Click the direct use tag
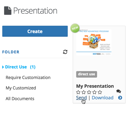Viewport: 127px width, 116px height. coord(87,74)
